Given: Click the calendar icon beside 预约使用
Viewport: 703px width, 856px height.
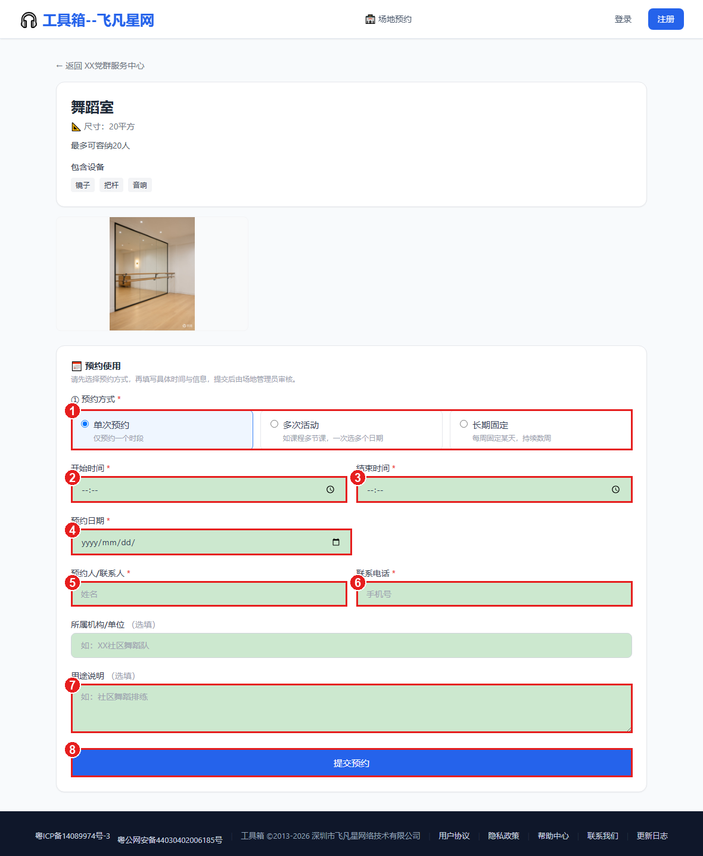Looking at the screenshot, I should 76,366.
